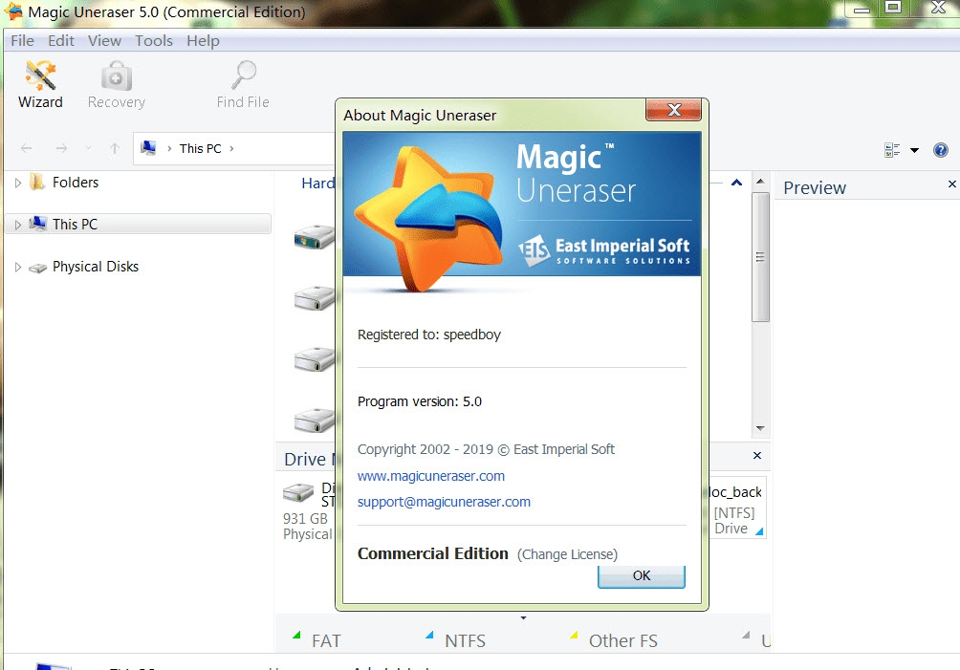This screenshot has width=960, height=670.
Task: Select the third hard drive icon
Action: pos(314,359)
